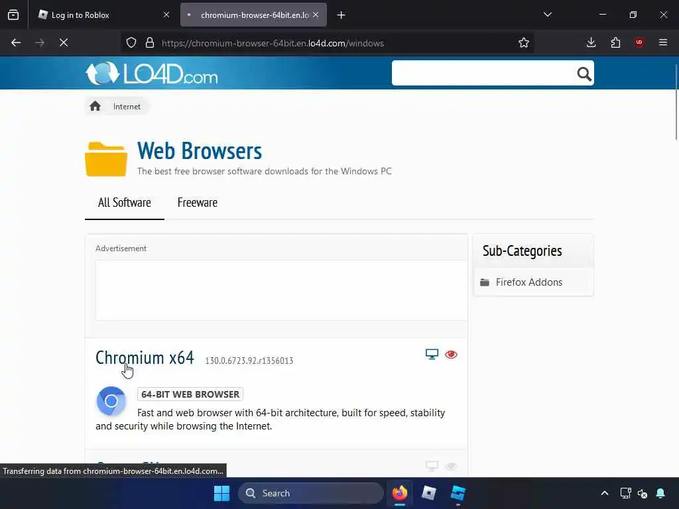Open Firefox from the taskbar
Viewport: 679px width, 509px height.
400,493
